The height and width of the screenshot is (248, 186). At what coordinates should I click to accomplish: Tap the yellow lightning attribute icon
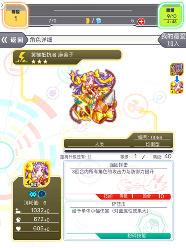(22, 58)
